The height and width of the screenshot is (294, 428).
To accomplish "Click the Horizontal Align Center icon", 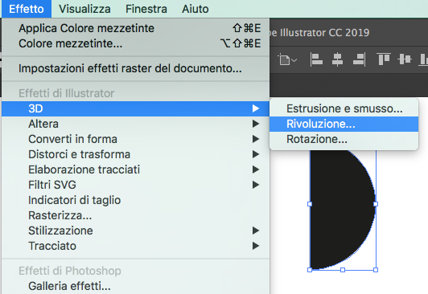I will [x=337, y=59].
